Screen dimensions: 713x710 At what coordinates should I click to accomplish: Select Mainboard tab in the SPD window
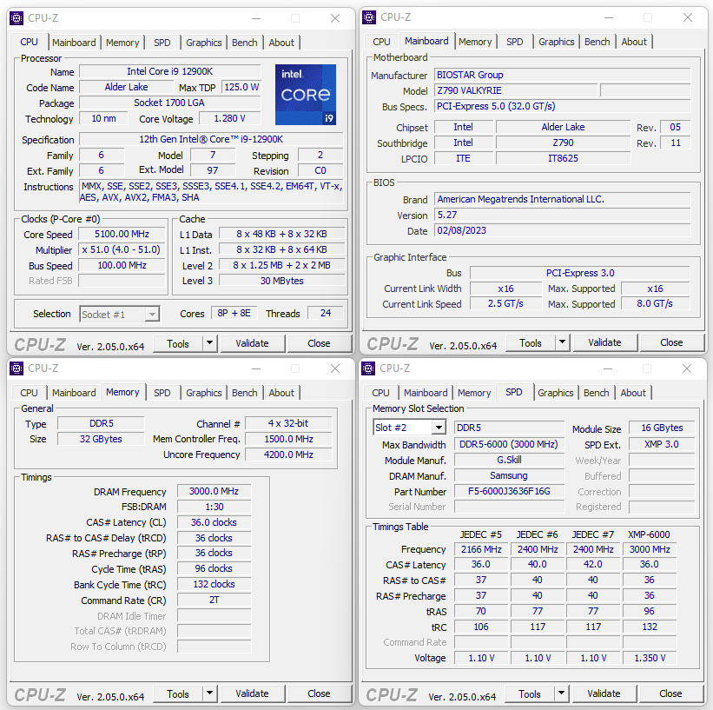[x=426, y=392]
